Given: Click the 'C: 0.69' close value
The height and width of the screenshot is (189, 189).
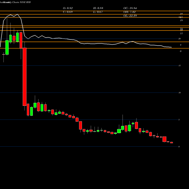Looking at the screenshot, I should click(x=68, y=12).
